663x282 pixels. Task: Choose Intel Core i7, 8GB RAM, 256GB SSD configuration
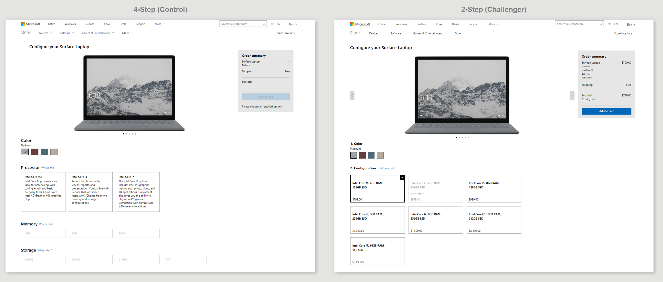pos(436,220)
